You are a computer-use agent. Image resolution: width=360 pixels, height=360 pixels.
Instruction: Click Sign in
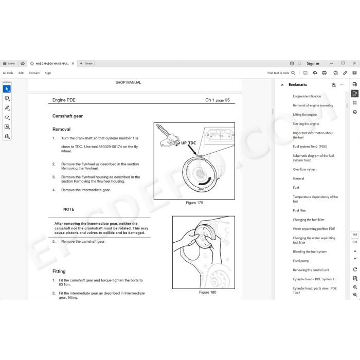pyautogui.click(x=313, y=63)
